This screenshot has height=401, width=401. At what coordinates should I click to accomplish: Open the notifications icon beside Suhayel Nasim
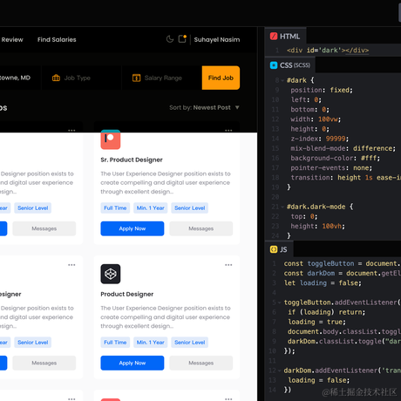pos(182,38)
